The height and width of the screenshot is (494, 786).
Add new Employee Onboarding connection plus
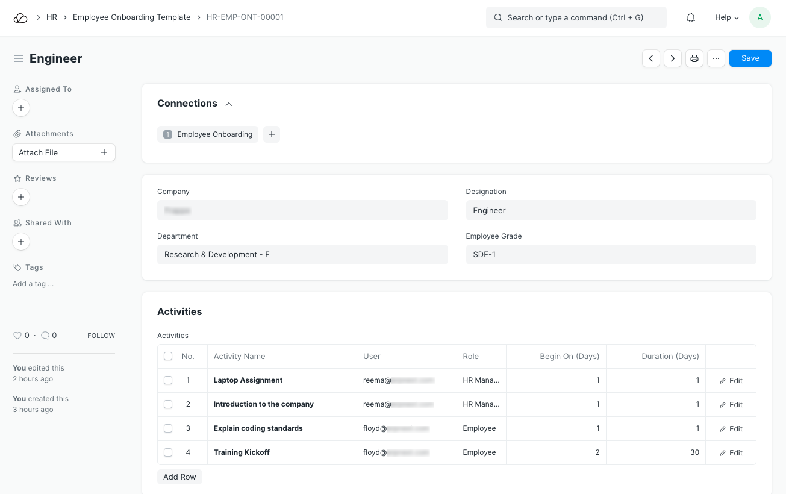(272, 134)
